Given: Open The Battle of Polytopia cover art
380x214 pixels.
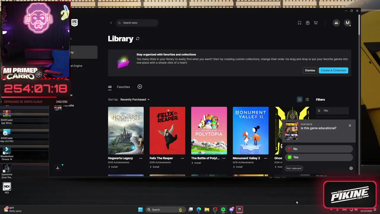Looking at the screenshot, I should coord(209,131).
